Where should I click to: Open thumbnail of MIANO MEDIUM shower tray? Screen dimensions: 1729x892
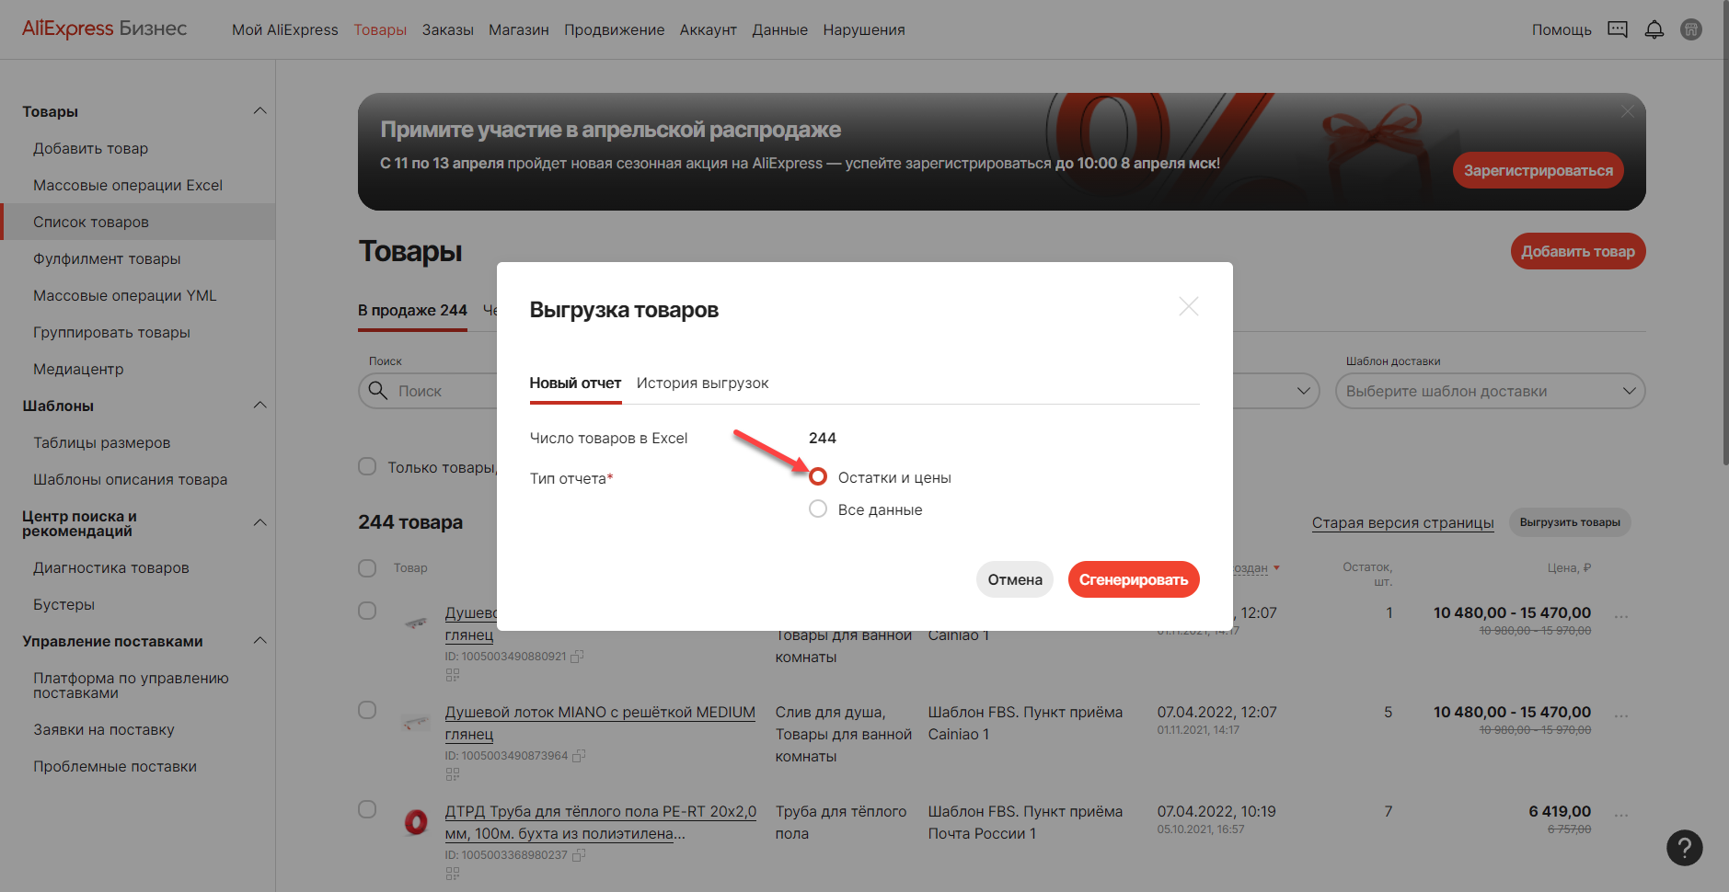pos(416,722)
